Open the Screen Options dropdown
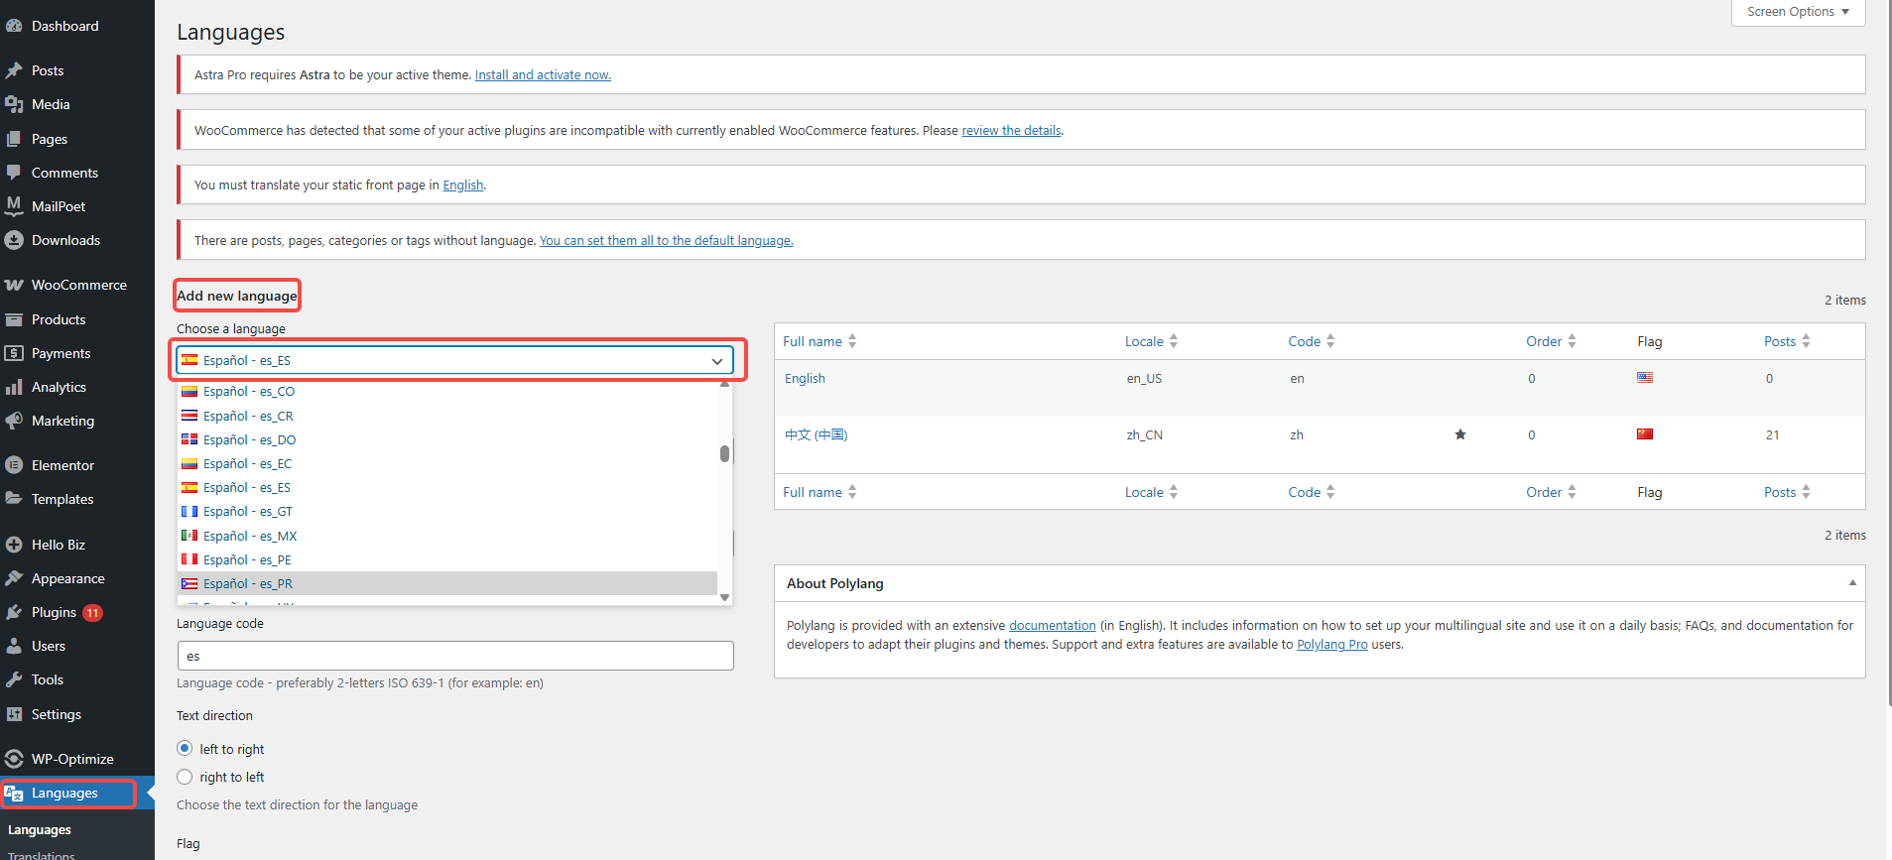This screenshot has height=860, width=1892. [1798, 12]
